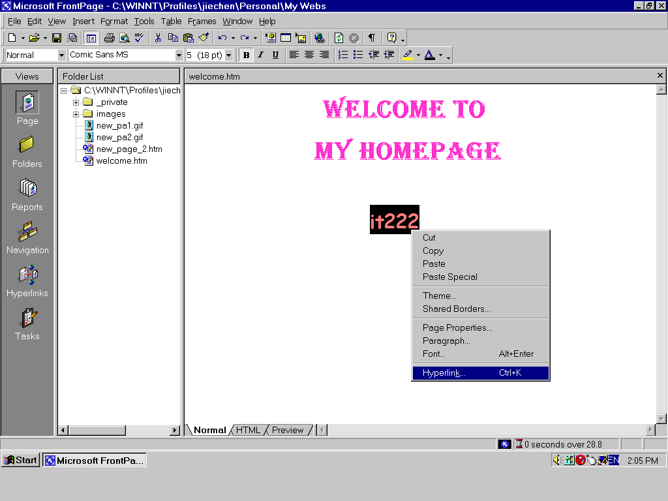Click the font color button
This screenshot has width=668, height=501.
click(x=429, y=55)
